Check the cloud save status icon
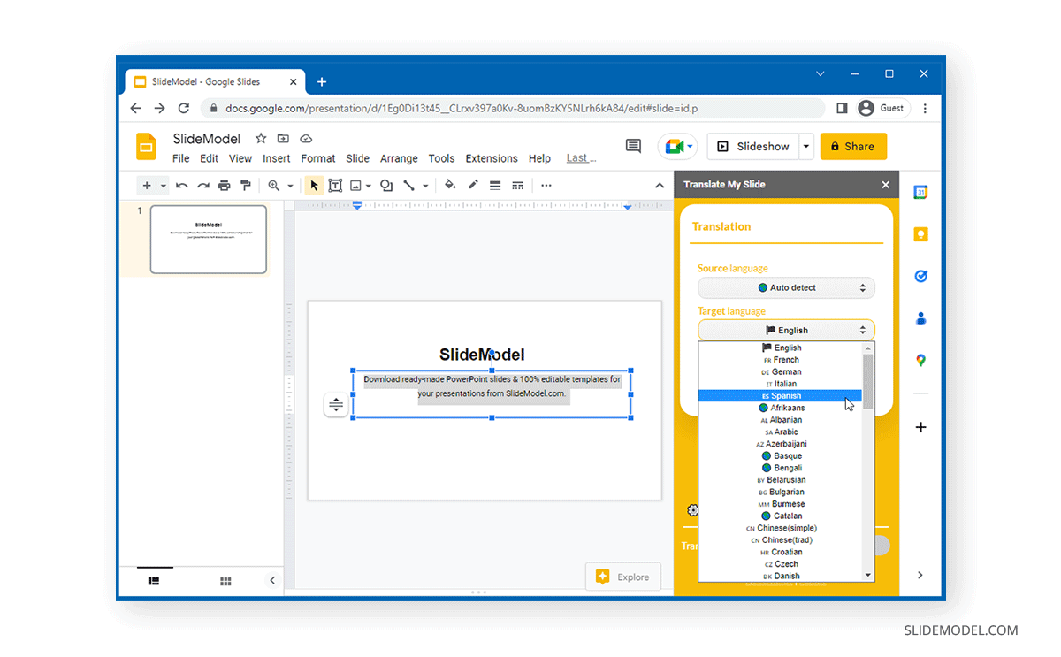The width and height of the screenshot is (1061, 657). click(306, 139)
